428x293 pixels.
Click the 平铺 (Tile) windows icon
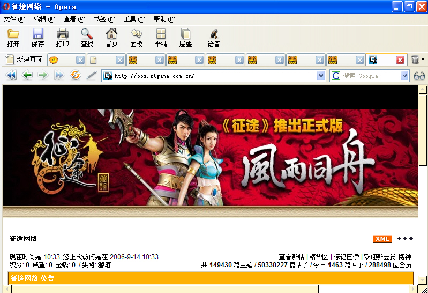161,38
